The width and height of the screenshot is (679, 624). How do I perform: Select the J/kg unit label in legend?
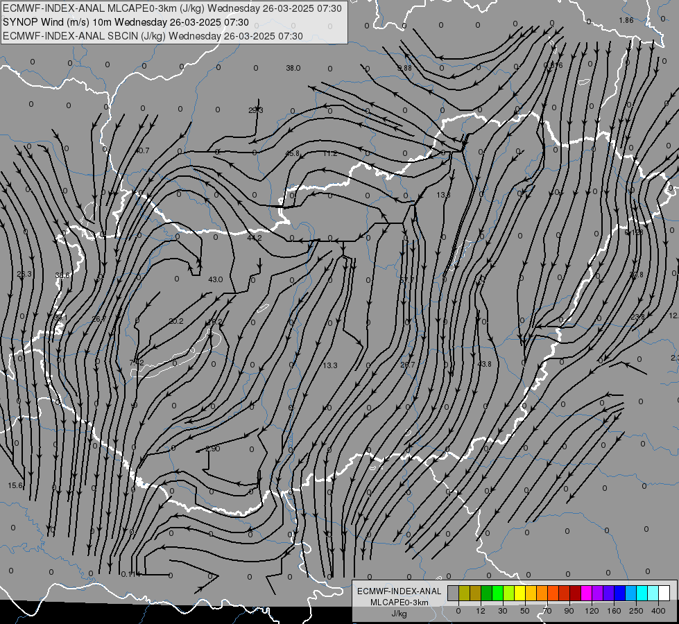399,614
